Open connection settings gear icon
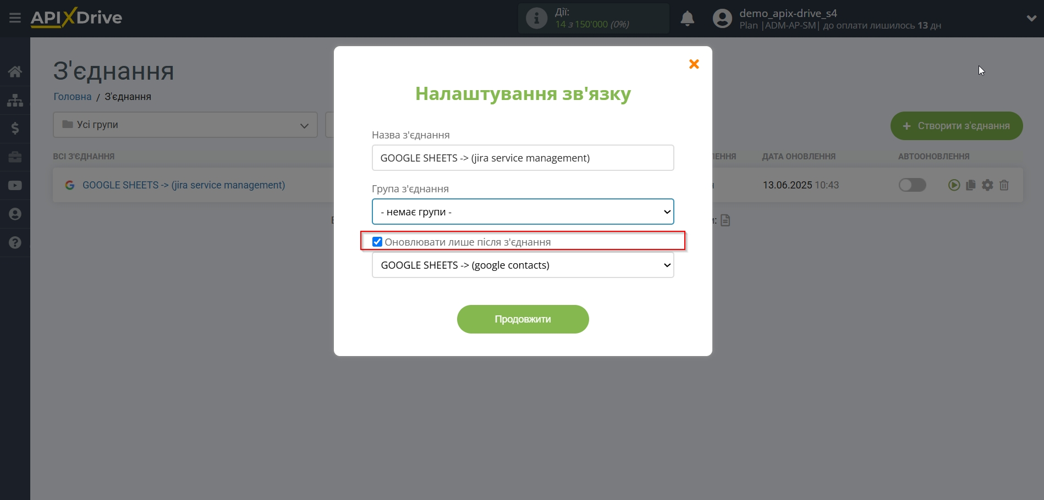1044x500 pixels. tap(988, 185)
